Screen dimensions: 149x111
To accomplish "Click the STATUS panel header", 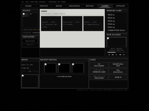I will (30, 11).
